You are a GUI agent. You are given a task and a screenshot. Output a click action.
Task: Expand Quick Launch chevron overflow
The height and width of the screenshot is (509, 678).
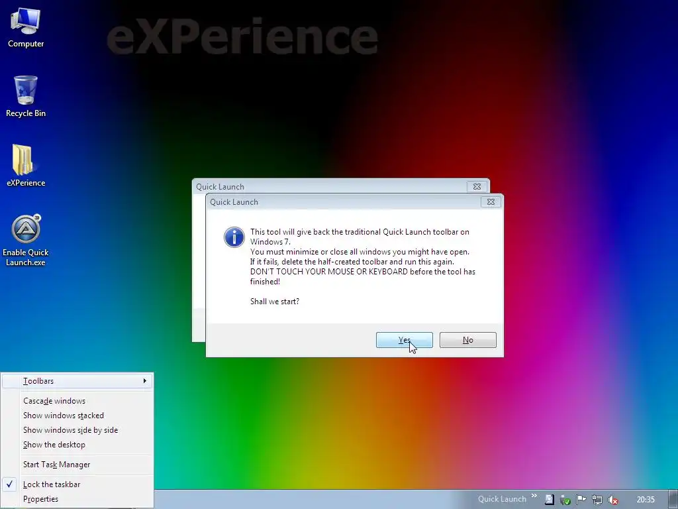(x=534, y=496)
